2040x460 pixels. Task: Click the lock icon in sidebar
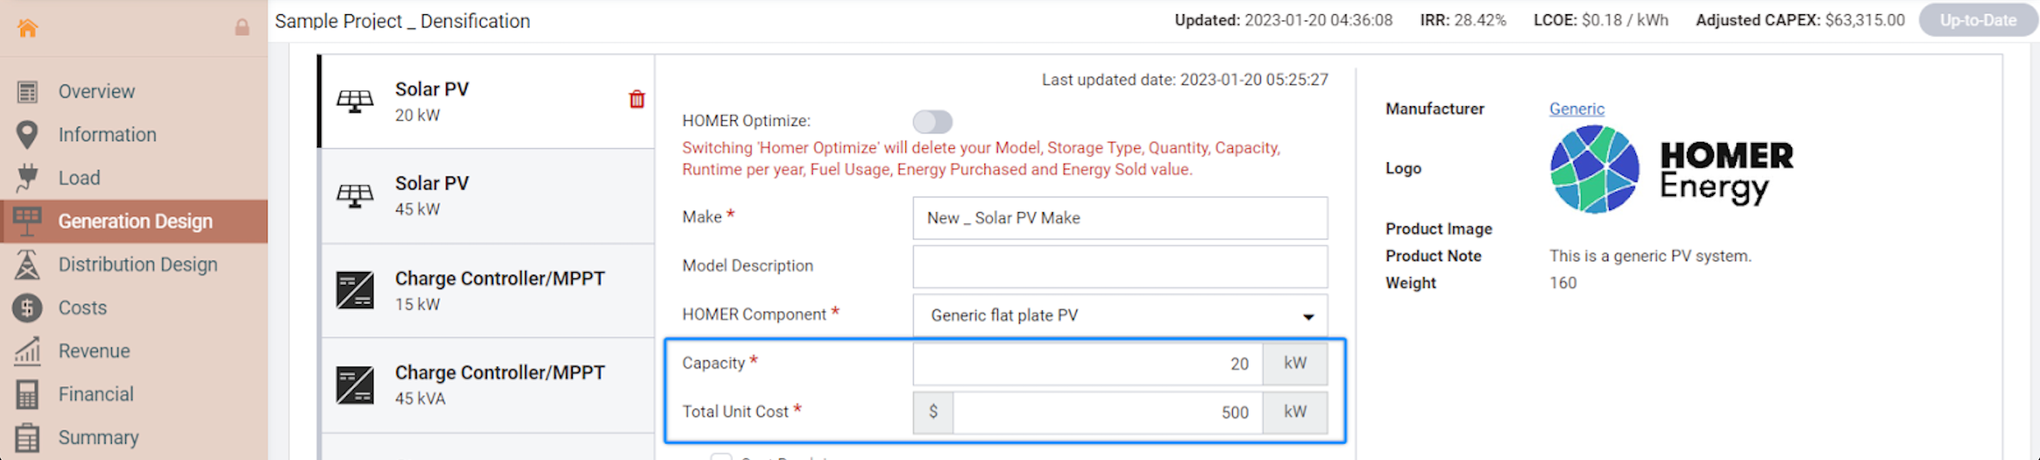point(242,28)
